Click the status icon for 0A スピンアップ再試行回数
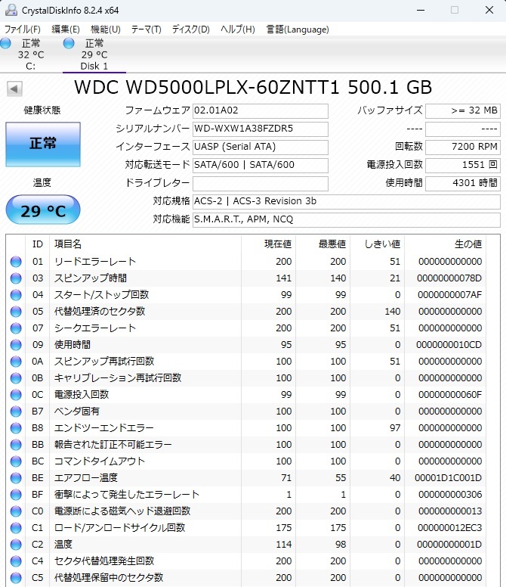Viewport: 506px width, 587px height. point(16,362)
